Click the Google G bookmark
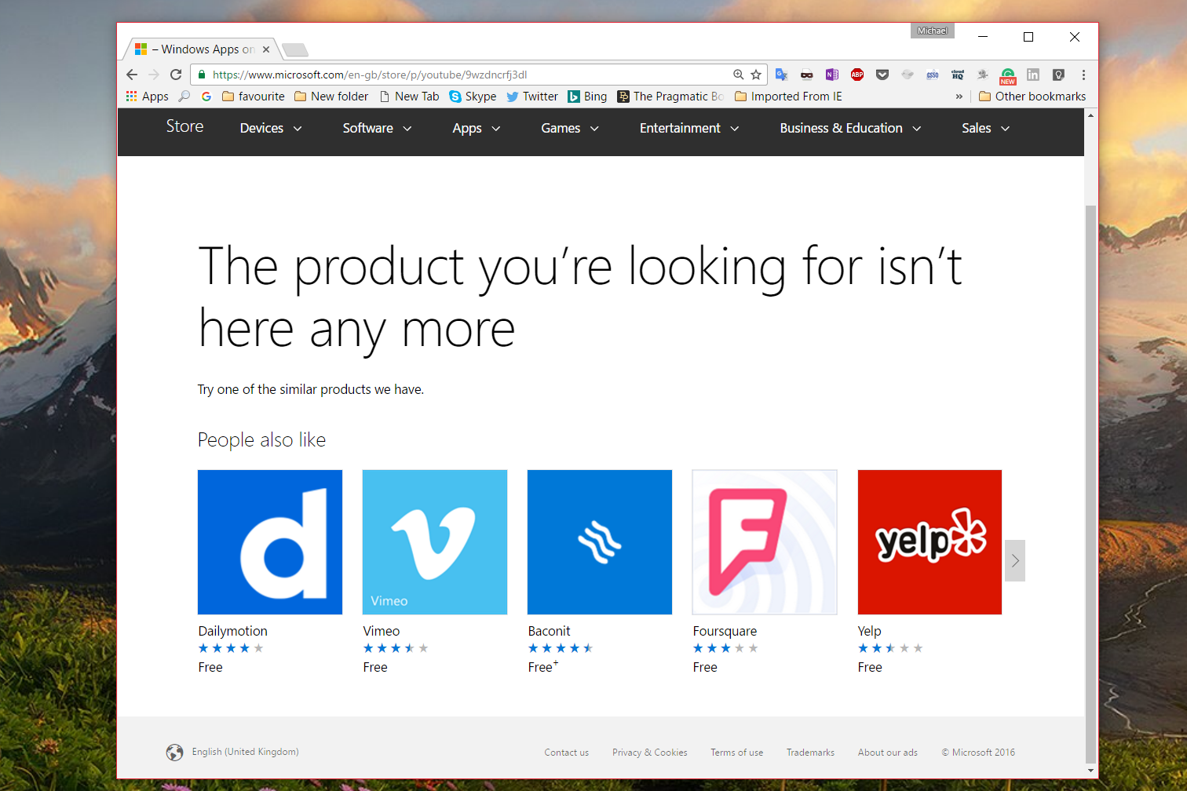1187x791 pixels. tap(206, 97)
